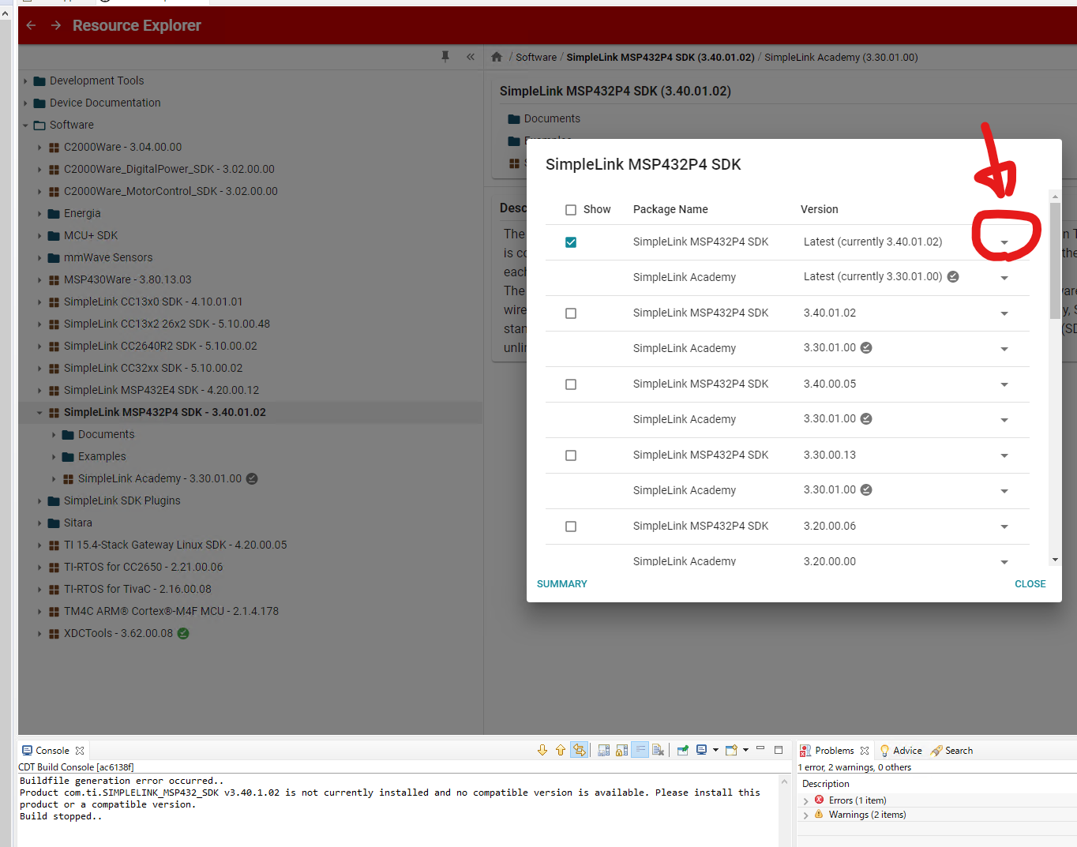The height and width of the screenshot is (847, 1077).
Task: Open dropdown for SDK 3.40.00.05 row
Action: 1004,384
